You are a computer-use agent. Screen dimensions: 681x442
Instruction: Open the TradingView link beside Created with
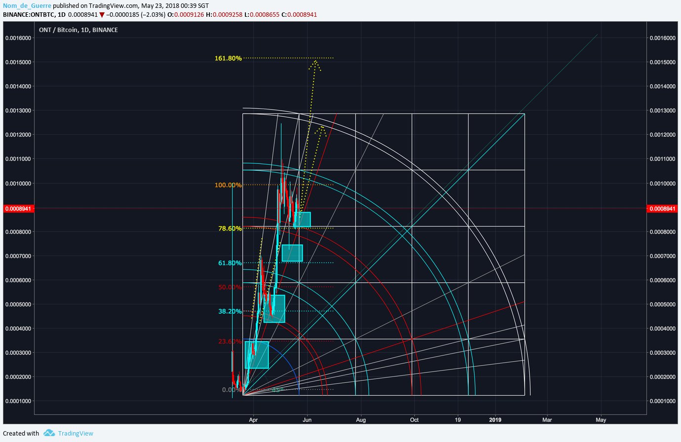pos(76,433)
